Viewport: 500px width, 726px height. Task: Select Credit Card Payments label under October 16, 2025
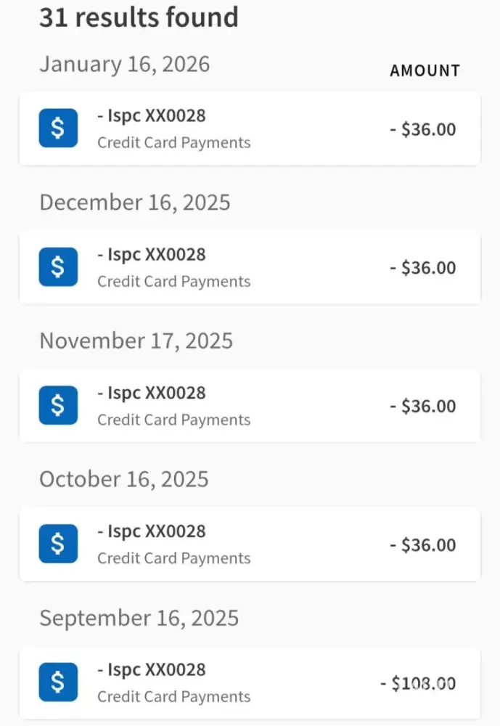point(174,558)
